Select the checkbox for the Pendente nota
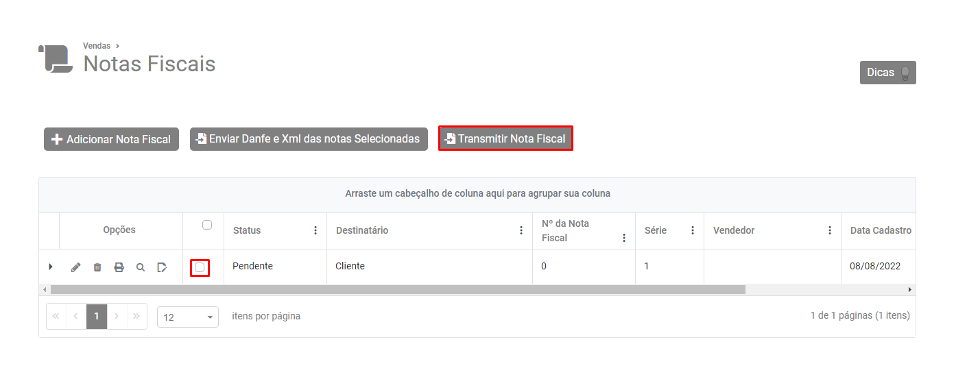The height and width of the screenshot is (366, 967). tap(200, 267)
